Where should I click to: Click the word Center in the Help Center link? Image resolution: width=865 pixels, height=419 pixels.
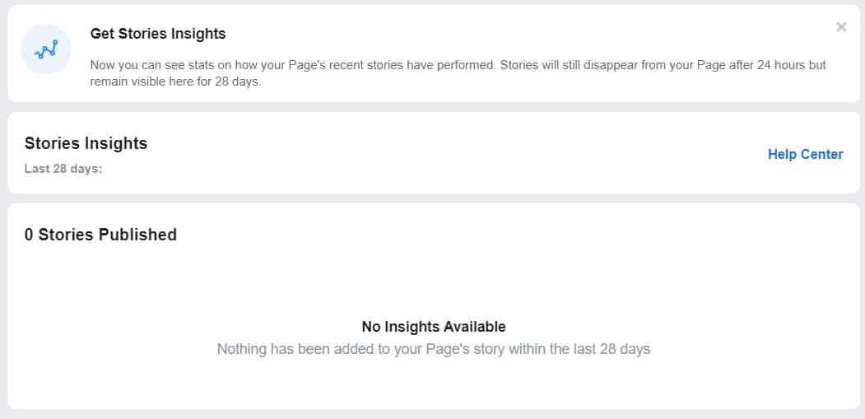pyautogui.click(x=823, y=154)
